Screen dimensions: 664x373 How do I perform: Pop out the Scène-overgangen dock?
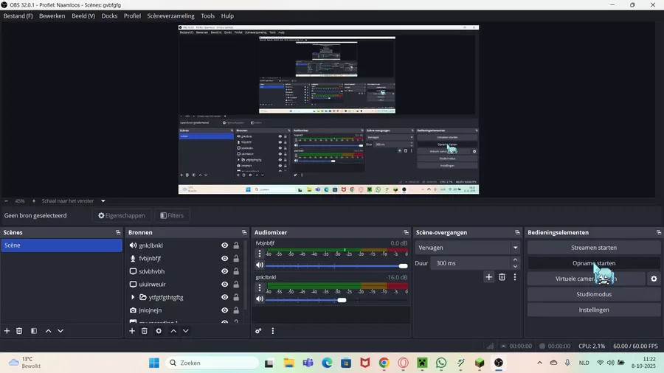coord(517,233)
